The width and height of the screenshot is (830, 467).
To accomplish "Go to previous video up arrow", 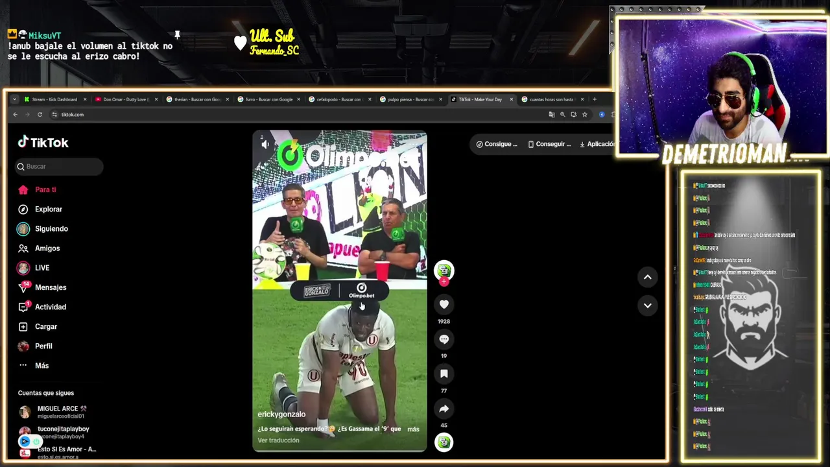I will tap(647, 277).
